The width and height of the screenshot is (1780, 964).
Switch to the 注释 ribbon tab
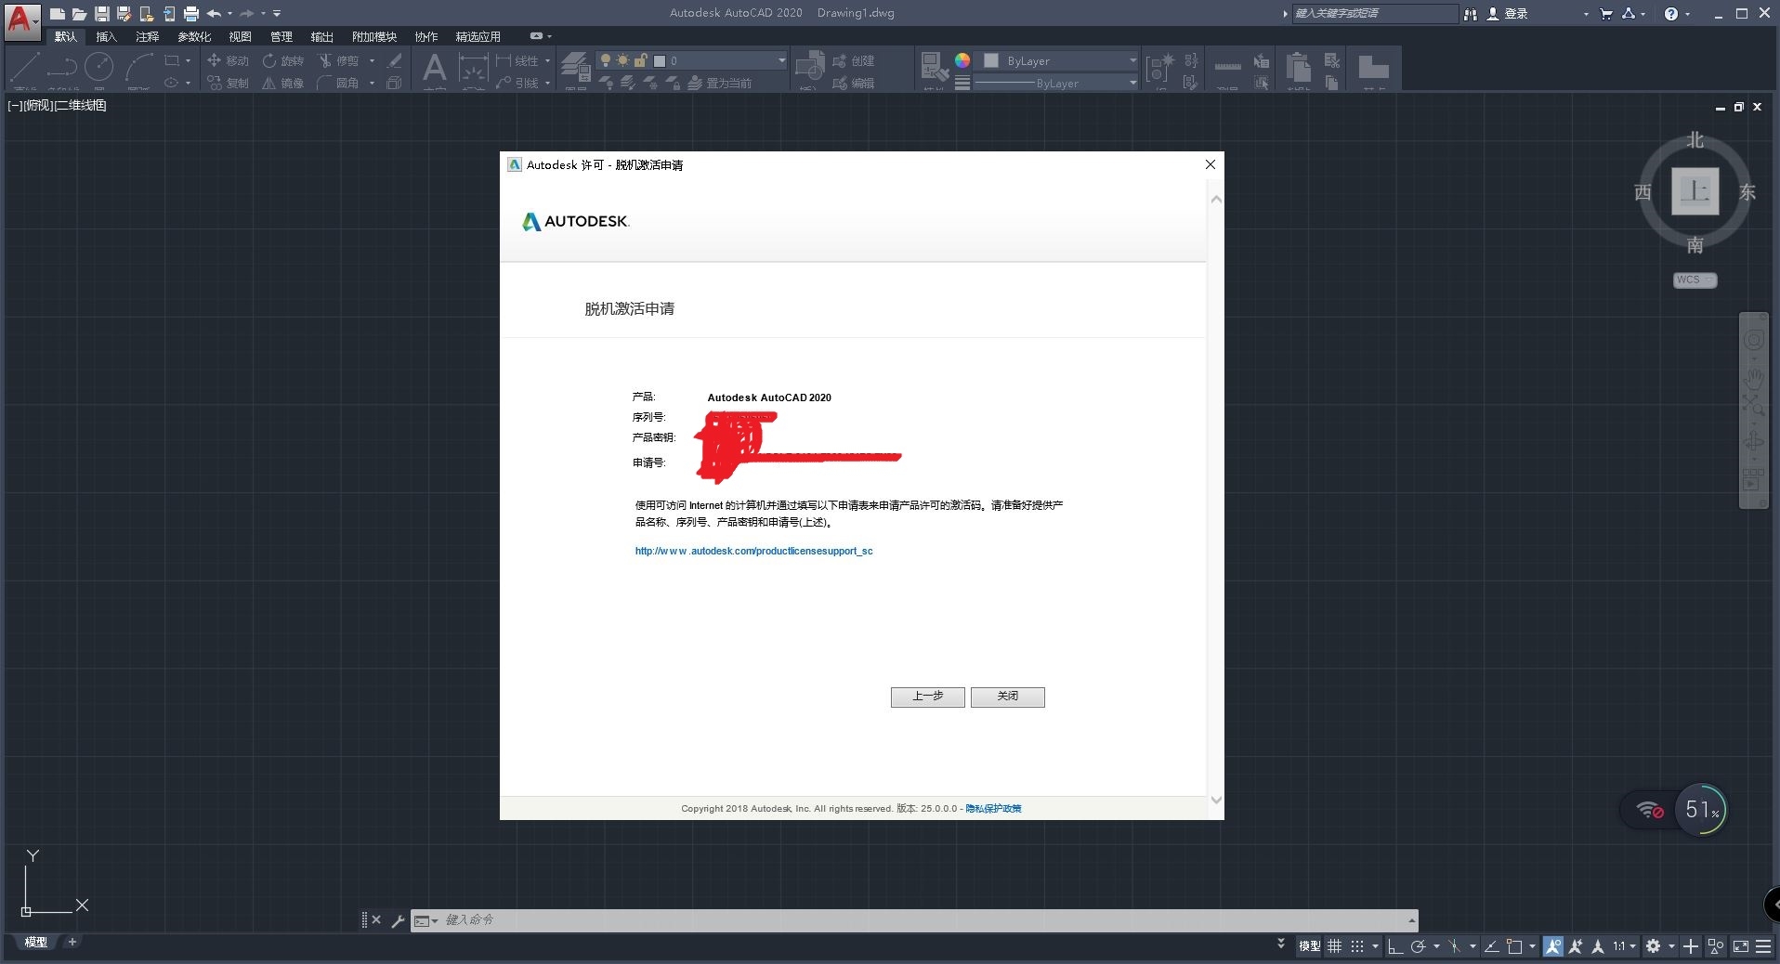coord(147,36)
